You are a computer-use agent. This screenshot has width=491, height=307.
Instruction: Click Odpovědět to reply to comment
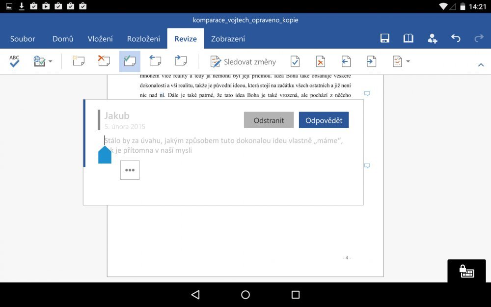[x=324, y=120]
